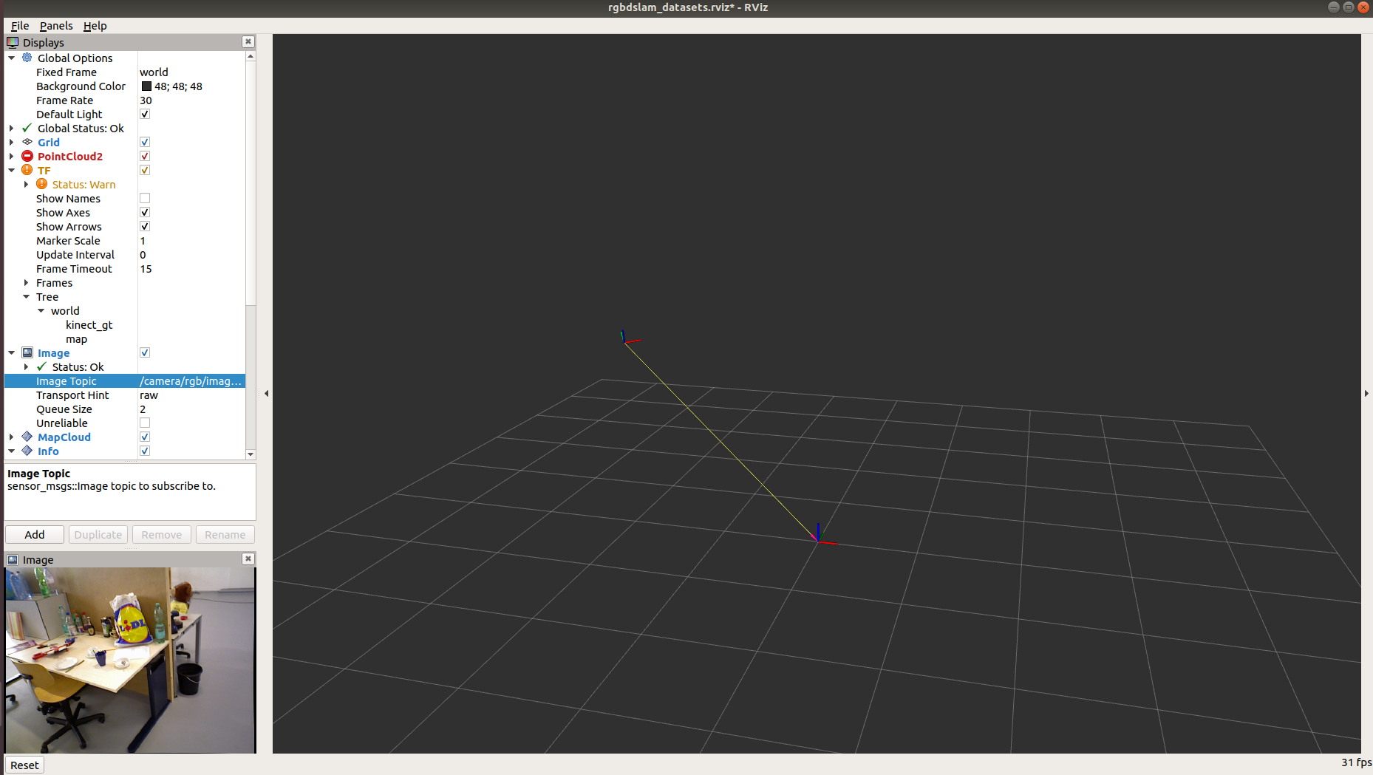Click the Image display camera icon
Screen dimensions: 1373x775
point(27,352)
